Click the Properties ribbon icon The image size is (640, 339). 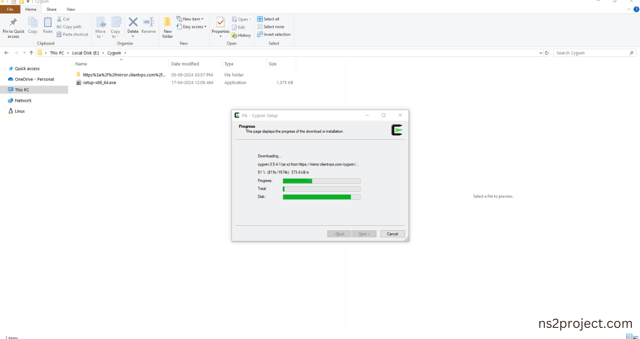pyautogui.click(x=220, y=22)
